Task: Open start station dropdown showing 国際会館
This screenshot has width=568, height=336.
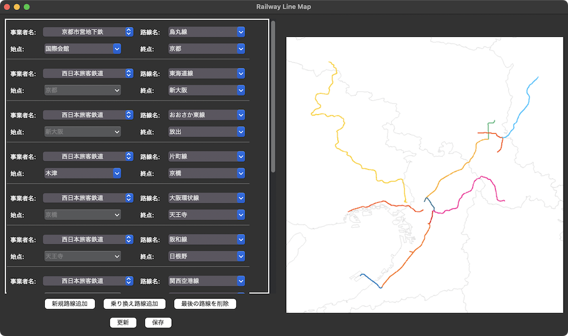Action: coord(82,49)
